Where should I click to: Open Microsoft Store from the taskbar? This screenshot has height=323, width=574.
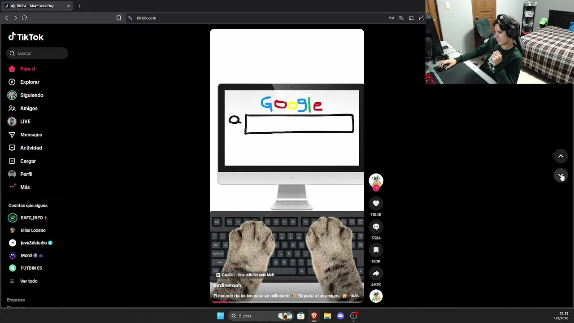coord(301,316)
